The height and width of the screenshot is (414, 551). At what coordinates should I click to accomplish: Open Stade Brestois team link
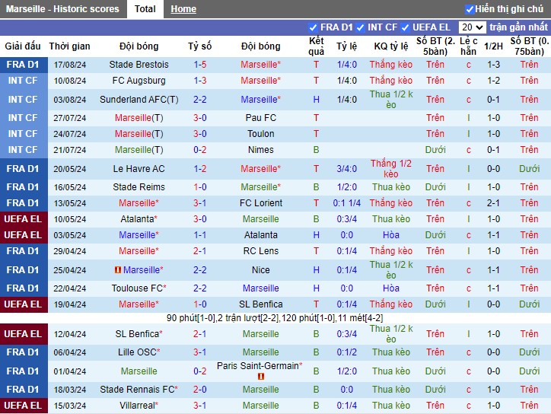[x=139, y=65]
